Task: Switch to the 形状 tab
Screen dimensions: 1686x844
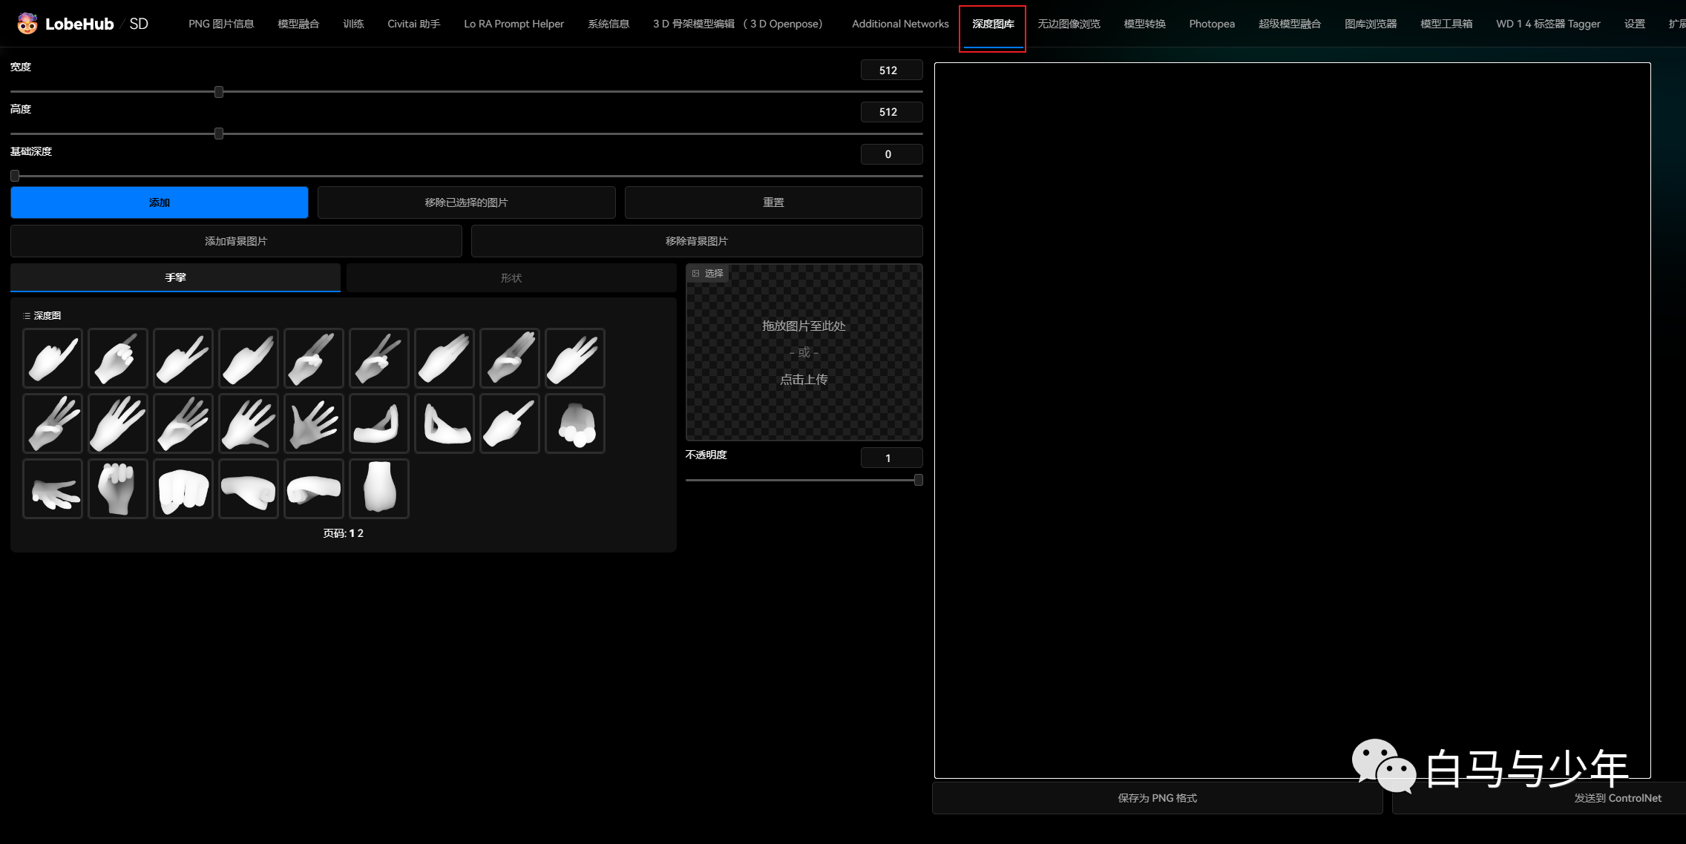Action: [511, 278]
